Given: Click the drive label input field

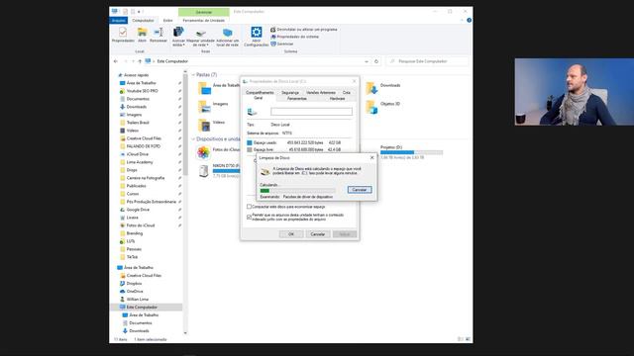Looking at the screenshot, I should click(311, 112).
